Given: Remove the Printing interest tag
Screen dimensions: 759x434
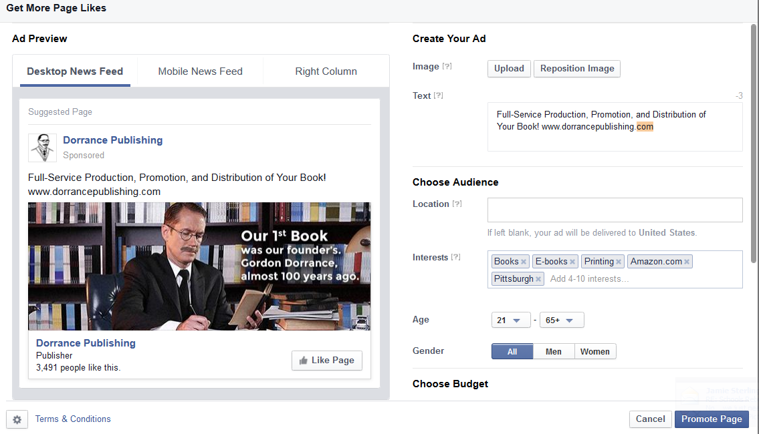Looking at the screenshot, I should point(618,262).
